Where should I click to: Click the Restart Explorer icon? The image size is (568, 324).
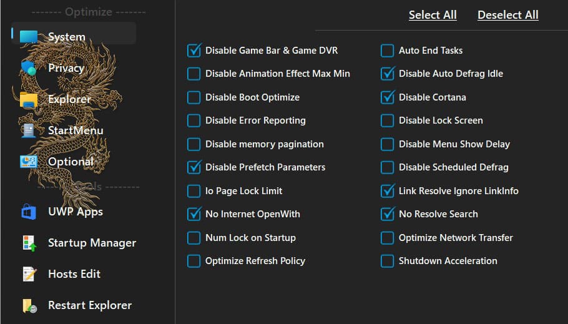pyautogui.click(x=29, y=305)
